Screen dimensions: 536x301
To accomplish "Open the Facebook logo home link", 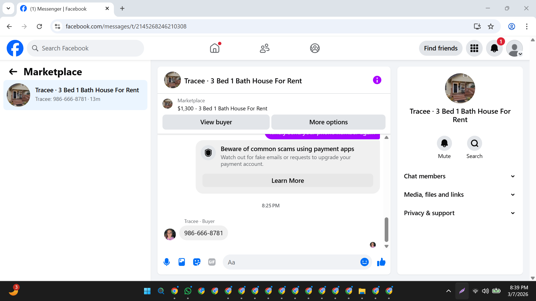I will pos(15,48).
